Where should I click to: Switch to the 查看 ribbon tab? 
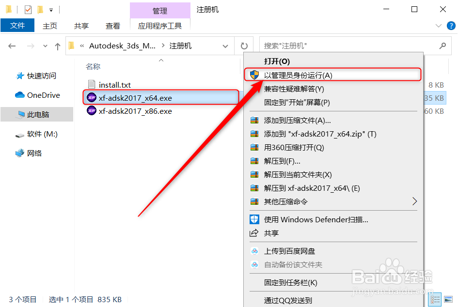click(x=113, y=26)
